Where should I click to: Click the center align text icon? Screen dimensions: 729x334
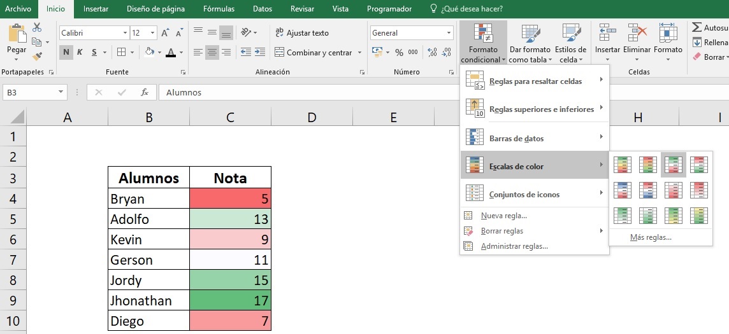(x=212, y=53)
